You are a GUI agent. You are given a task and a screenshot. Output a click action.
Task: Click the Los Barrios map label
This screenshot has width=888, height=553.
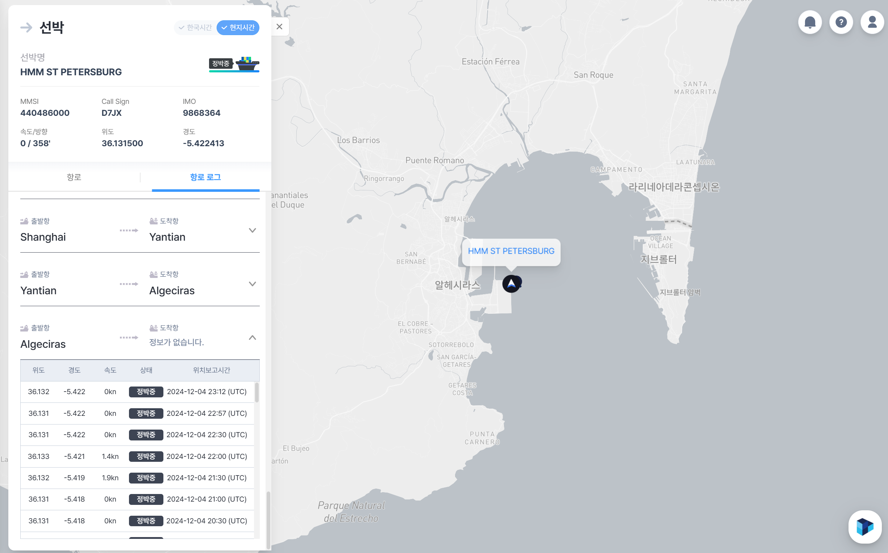358,140
